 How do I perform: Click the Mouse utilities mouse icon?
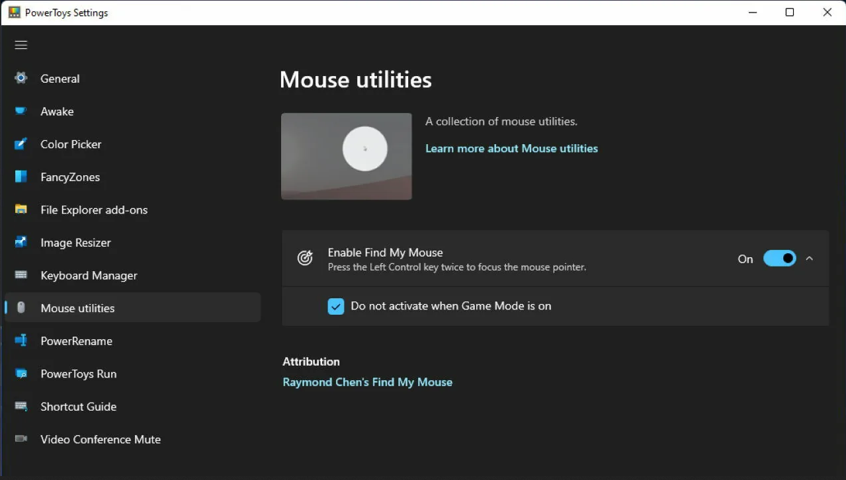pos(21,307)
